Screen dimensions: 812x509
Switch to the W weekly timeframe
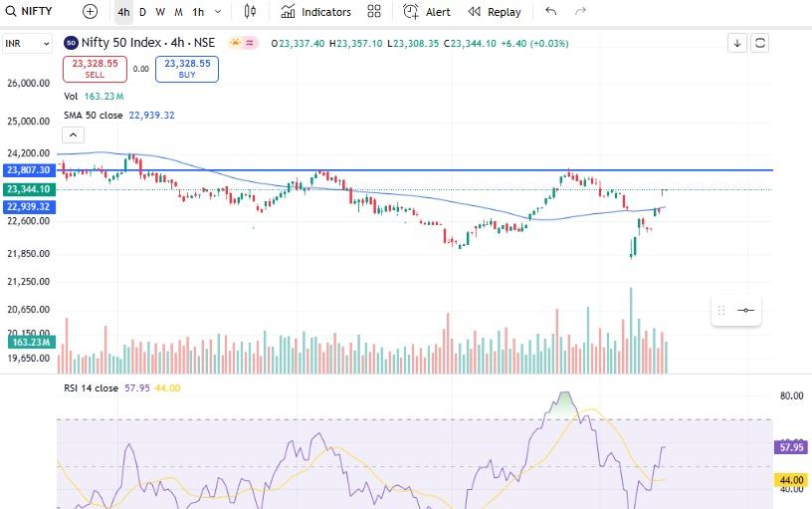[x=160, y=12]
